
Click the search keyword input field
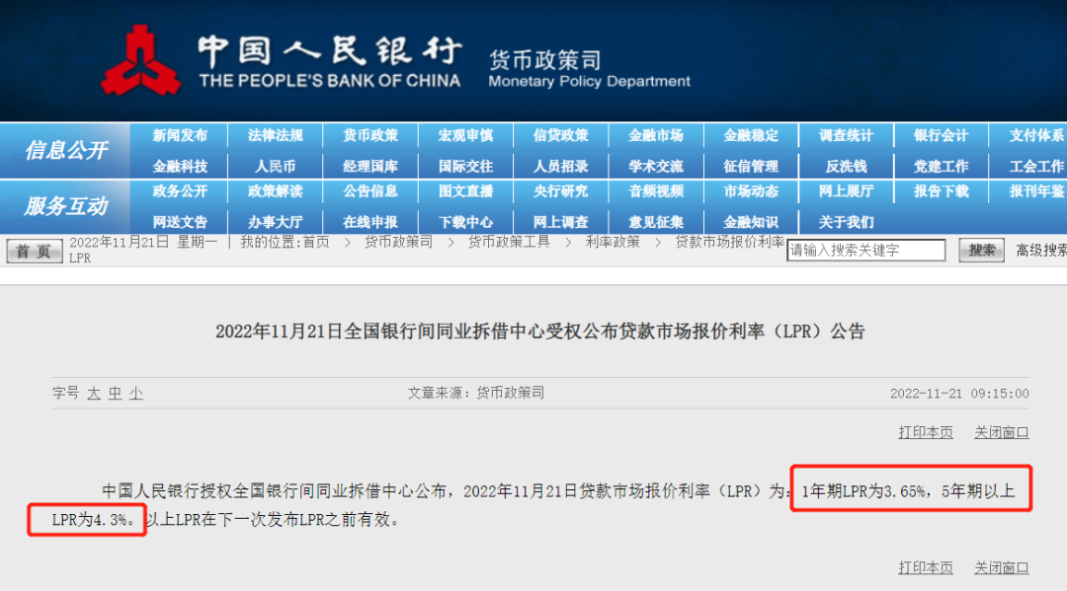tap(866, 250)
